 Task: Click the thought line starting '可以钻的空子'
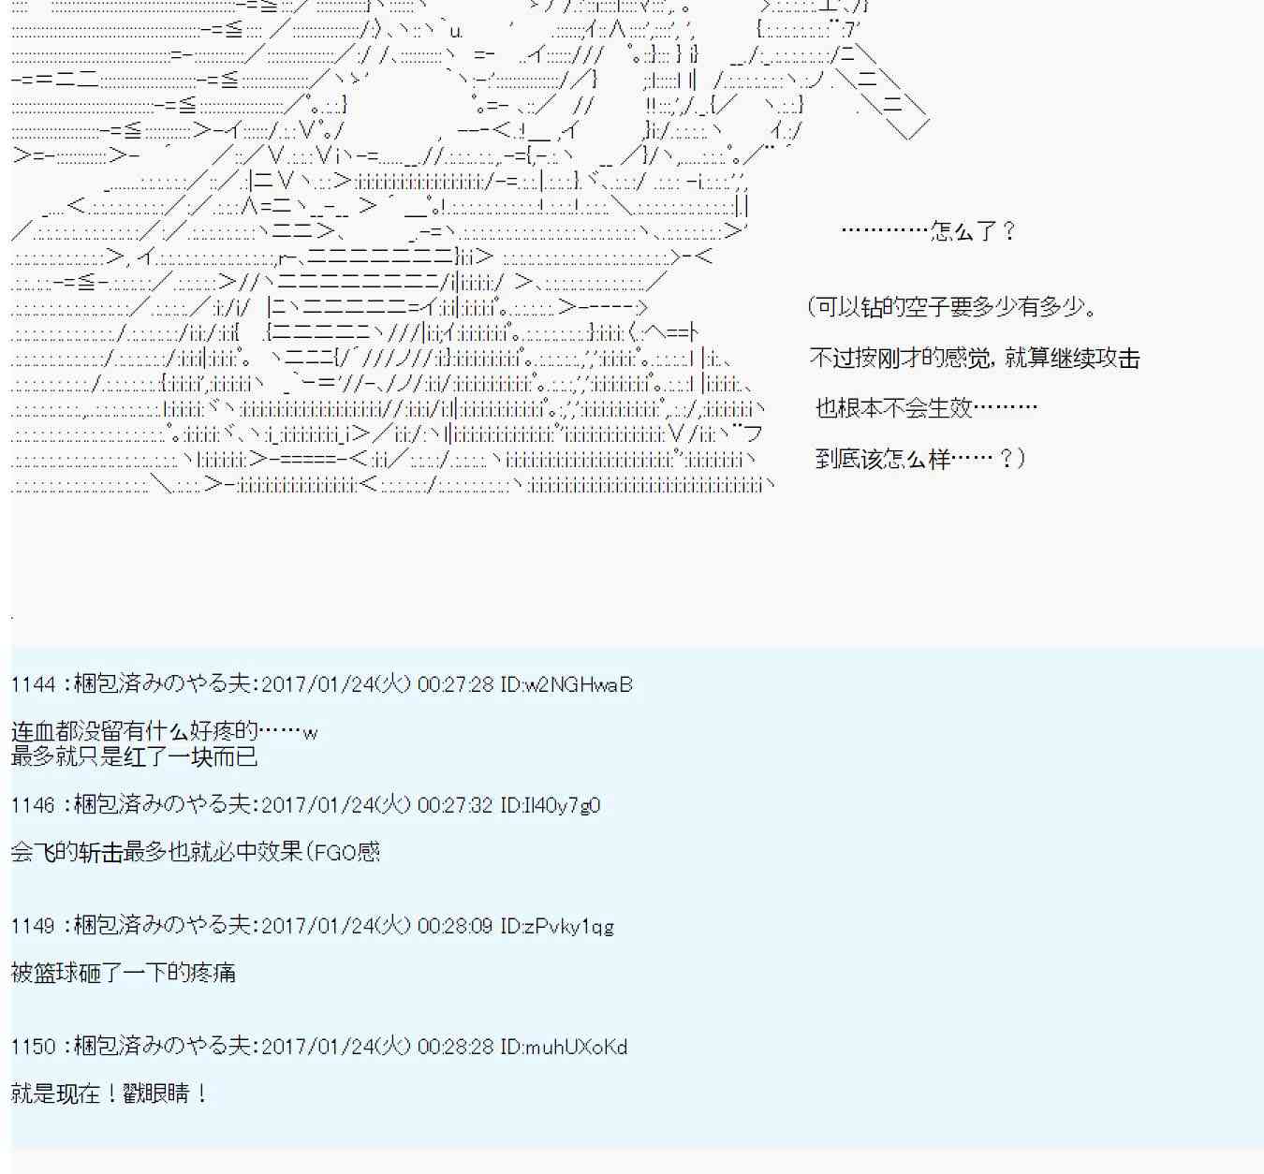coord(950,307)
